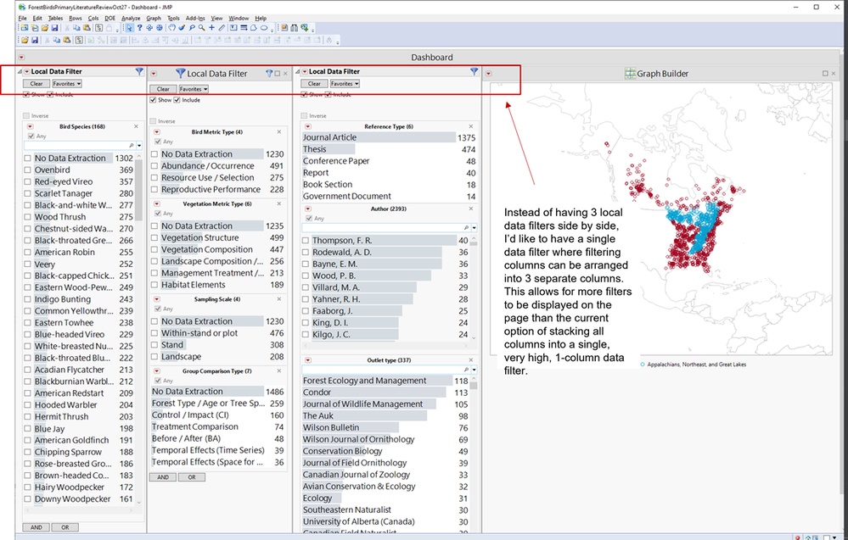Check the Ovenbird species checkbox
The image size is (848, 540).
click(28, 170)
